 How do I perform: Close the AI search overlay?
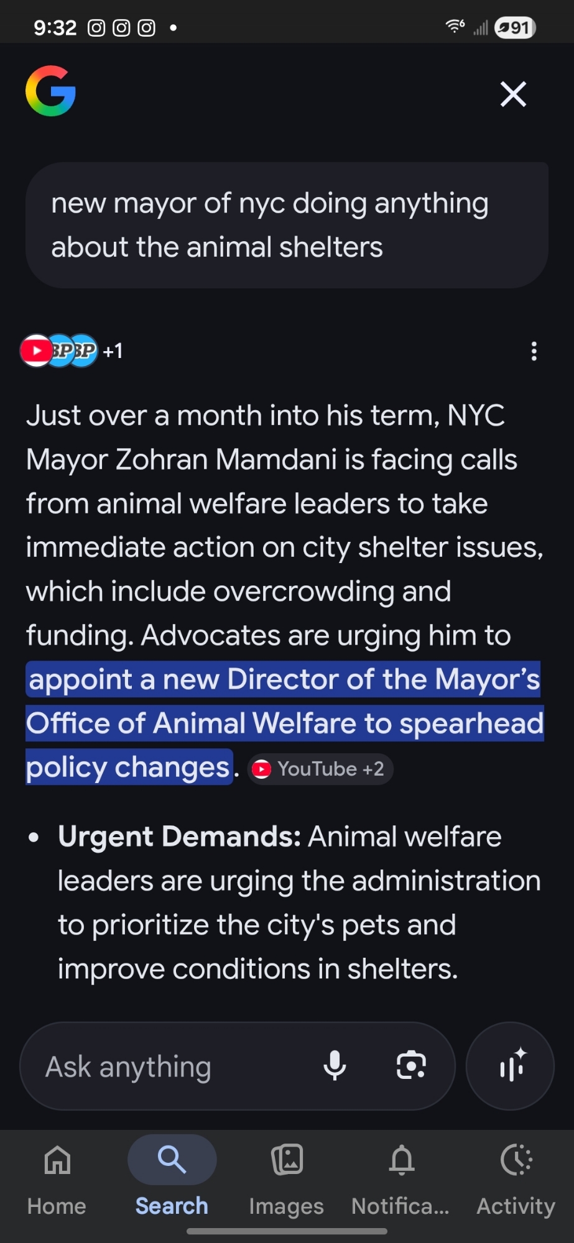[x=513, y=94]
